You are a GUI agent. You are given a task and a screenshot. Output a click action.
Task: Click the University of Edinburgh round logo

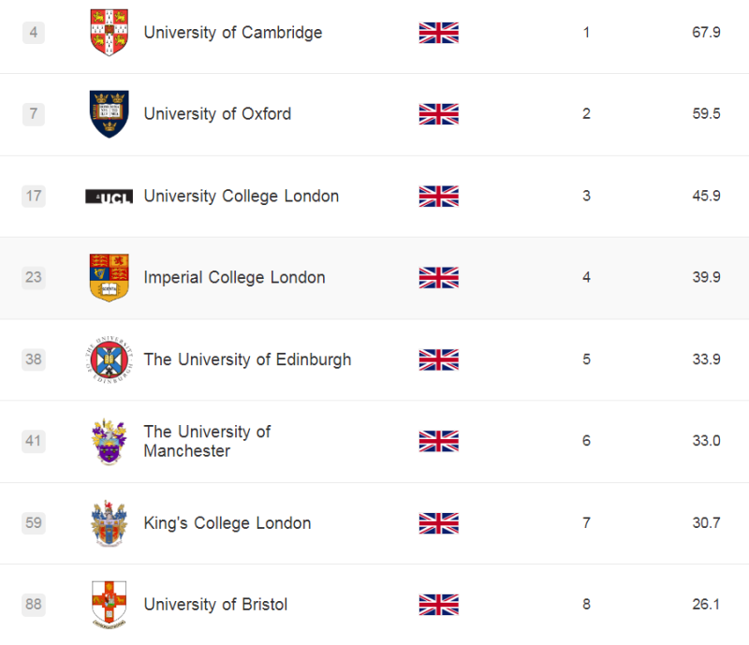[x=109, y=359]
